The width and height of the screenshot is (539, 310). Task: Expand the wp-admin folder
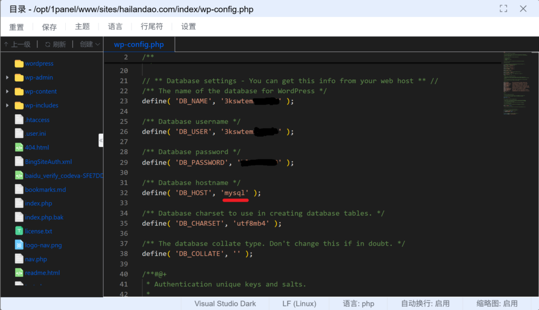7,77
